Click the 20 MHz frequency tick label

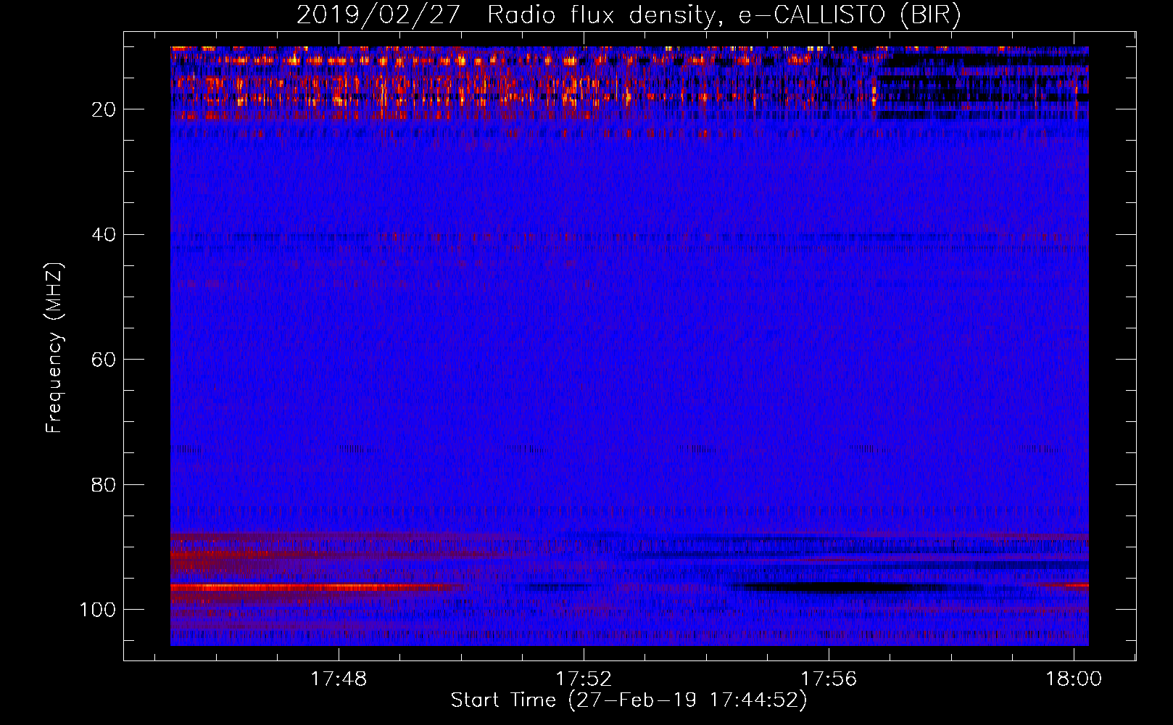tap(104, 109)
